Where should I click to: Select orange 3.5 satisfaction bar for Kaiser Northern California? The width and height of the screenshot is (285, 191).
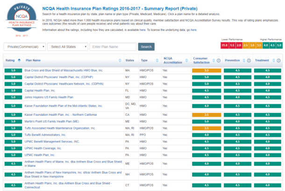coord(207,115)
